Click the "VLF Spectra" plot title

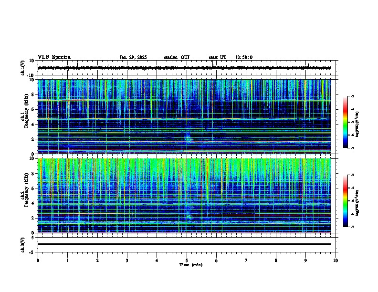click(54, 57)
